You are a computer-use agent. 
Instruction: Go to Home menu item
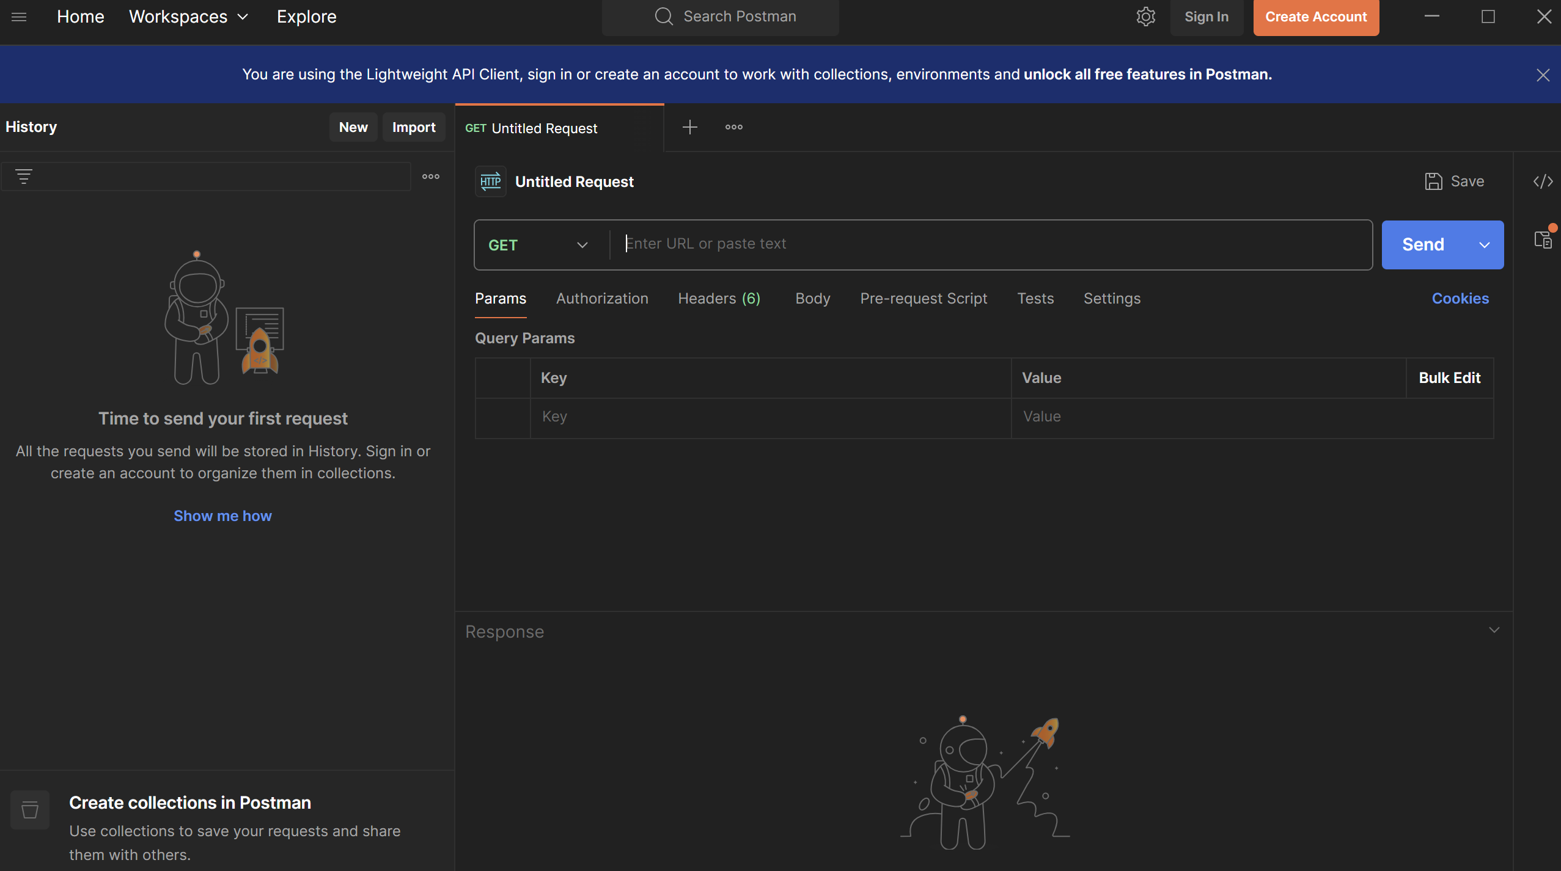(80, 16)
